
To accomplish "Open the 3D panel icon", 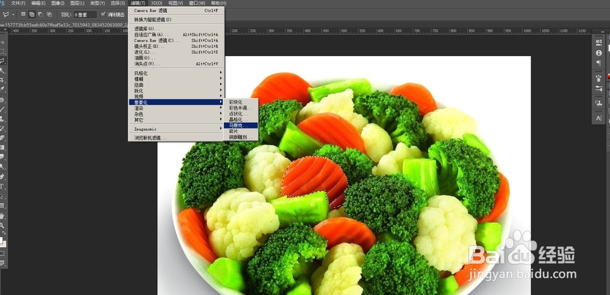I will point(599,42).
